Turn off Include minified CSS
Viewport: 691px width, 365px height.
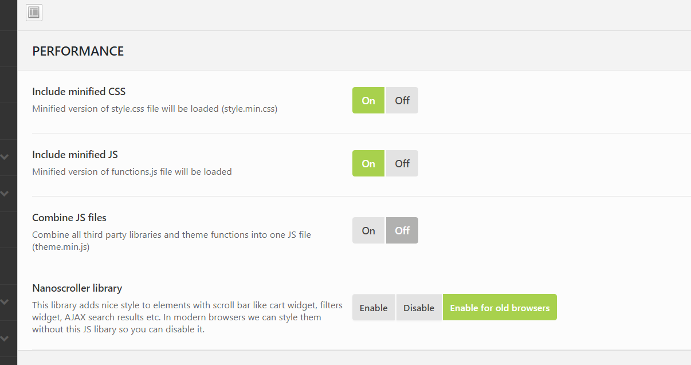(402, 100)
